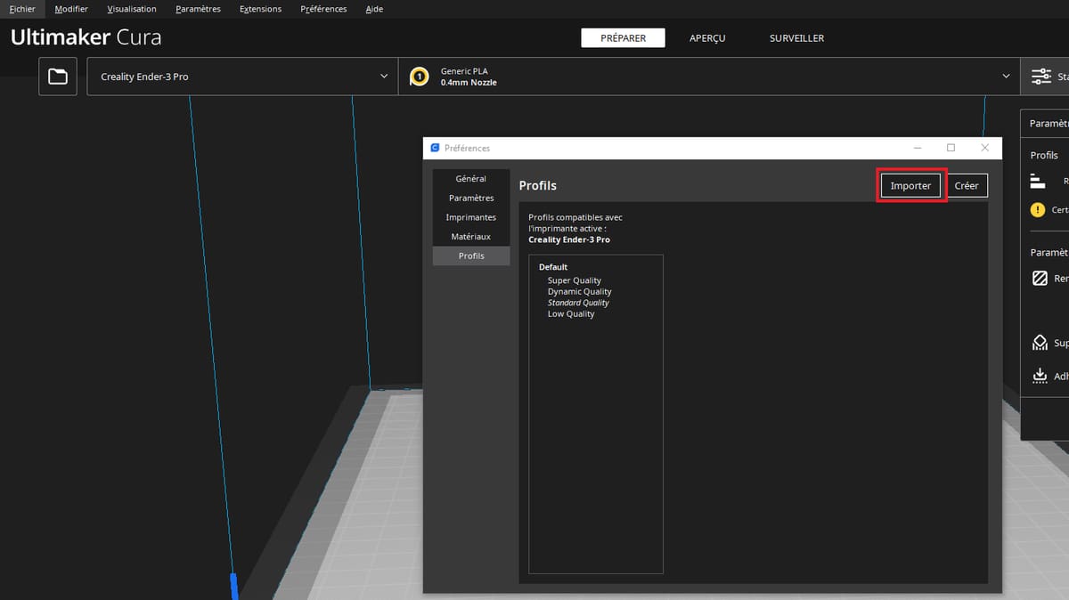Open the Paramètres menu in the menu bar

(x=198, y=9)
